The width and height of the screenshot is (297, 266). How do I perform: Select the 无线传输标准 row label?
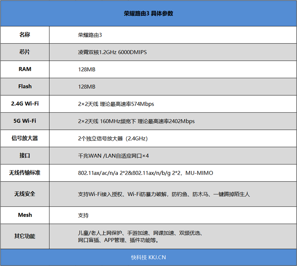pyautogui.click(x=25, y=173)
